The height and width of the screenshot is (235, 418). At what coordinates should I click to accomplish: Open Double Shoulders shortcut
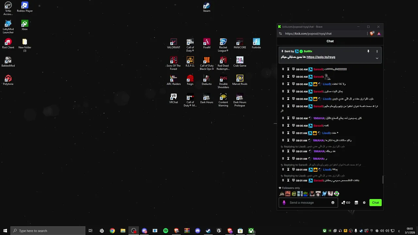(x=223, y=82)
